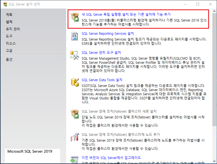Click the management tools hammer icon

click(75, 55)
